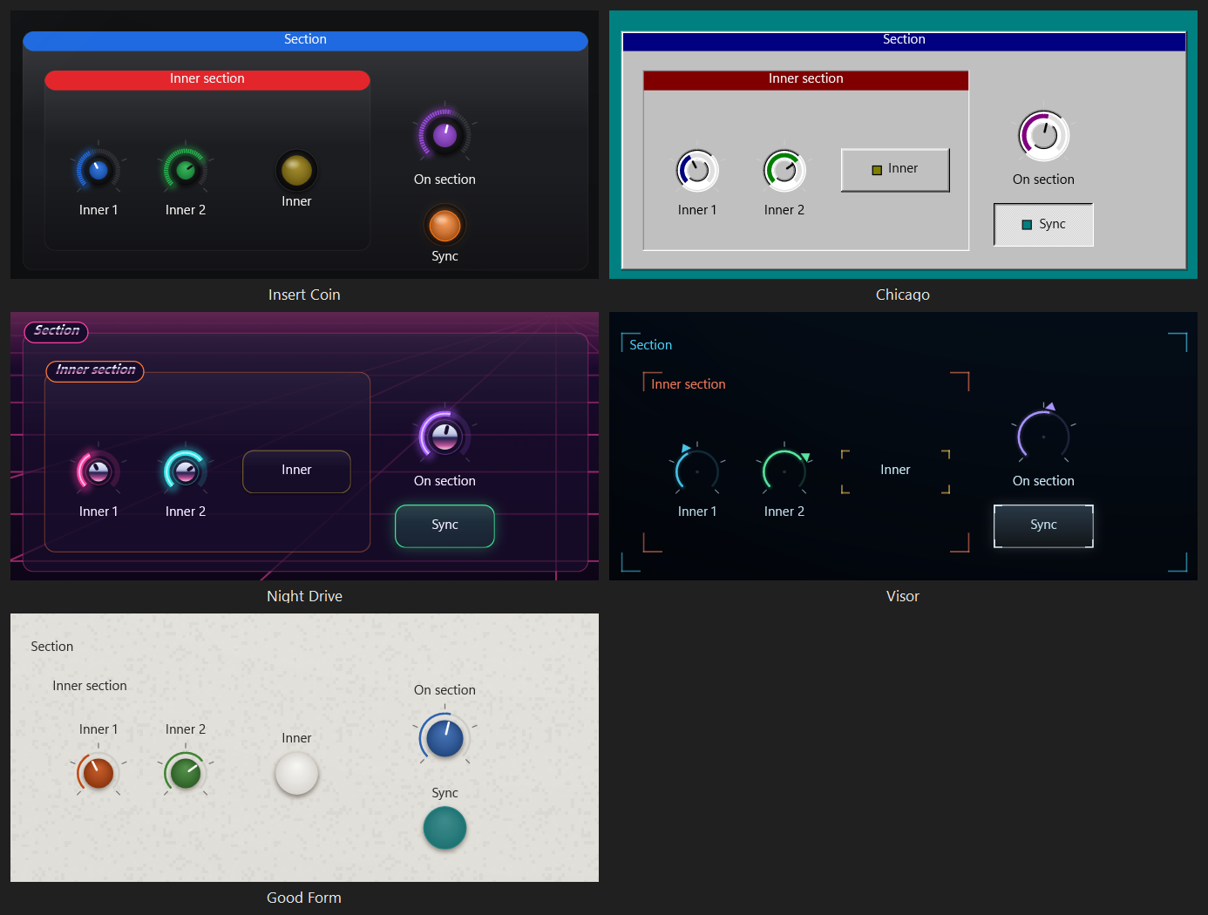
Task: Click the Inner 1 knob in Visor theme
Action: tap(697, 471)
